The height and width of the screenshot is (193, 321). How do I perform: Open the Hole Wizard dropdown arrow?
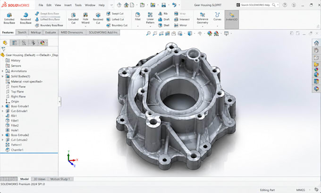tap(85, 26)
